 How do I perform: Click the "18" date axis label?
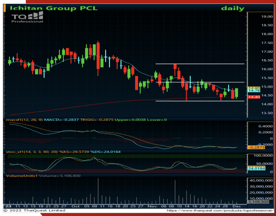click(118, 206)
